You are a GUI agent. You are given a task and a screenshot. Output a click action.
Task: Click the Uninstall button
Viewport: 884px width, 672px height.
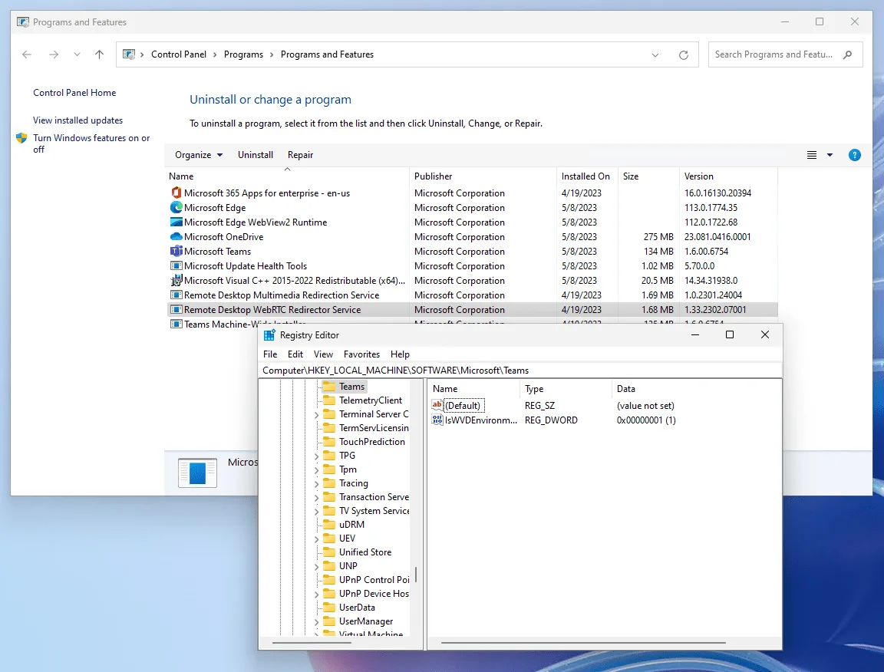(256, 155)
